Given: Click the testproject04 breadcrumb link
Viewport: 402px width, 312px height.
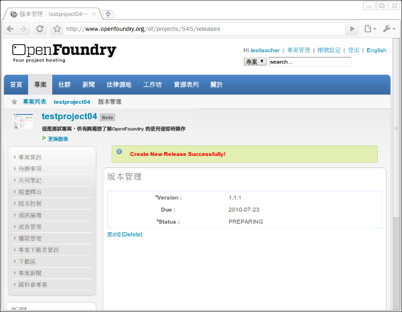Looking at the screenshot, I should click(x=72, y=102).
